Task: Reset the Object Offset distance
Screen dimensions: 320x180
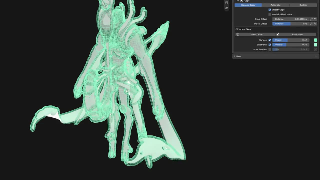Action: click(x=315, y=24)
